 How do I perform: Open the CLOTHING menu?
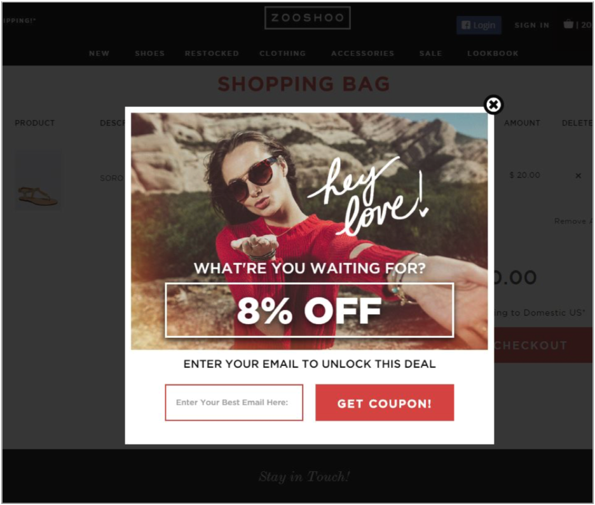282,53
